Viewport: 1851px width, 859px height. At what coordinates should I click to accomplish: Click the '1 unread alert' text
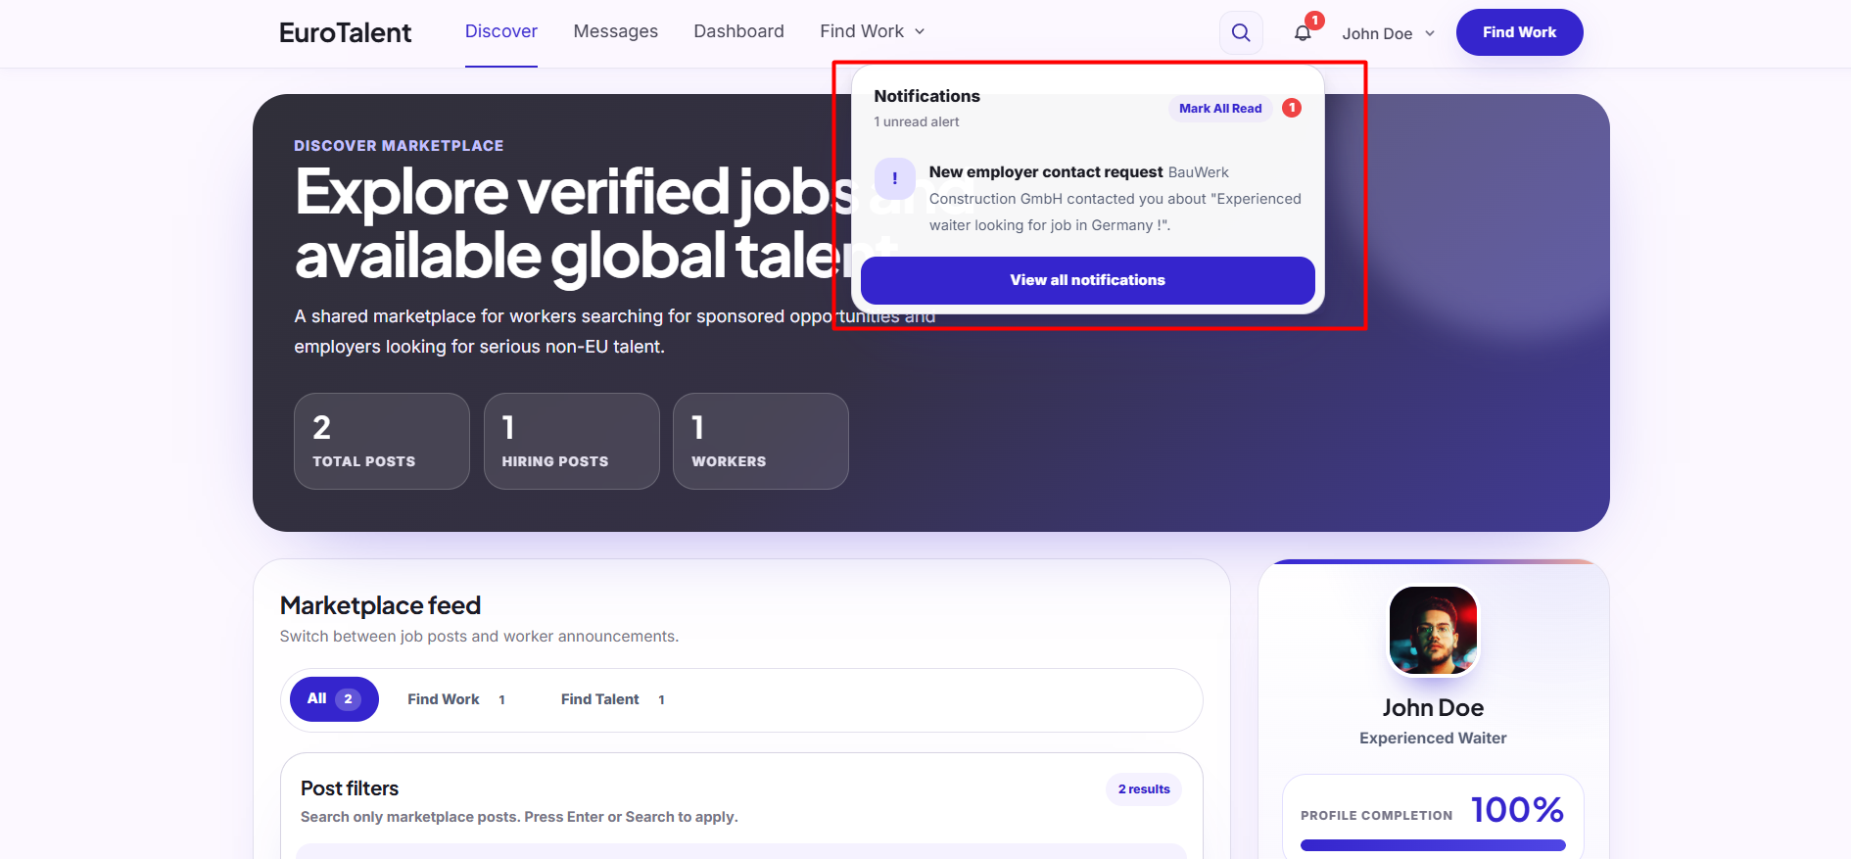[x=917, y=122]
